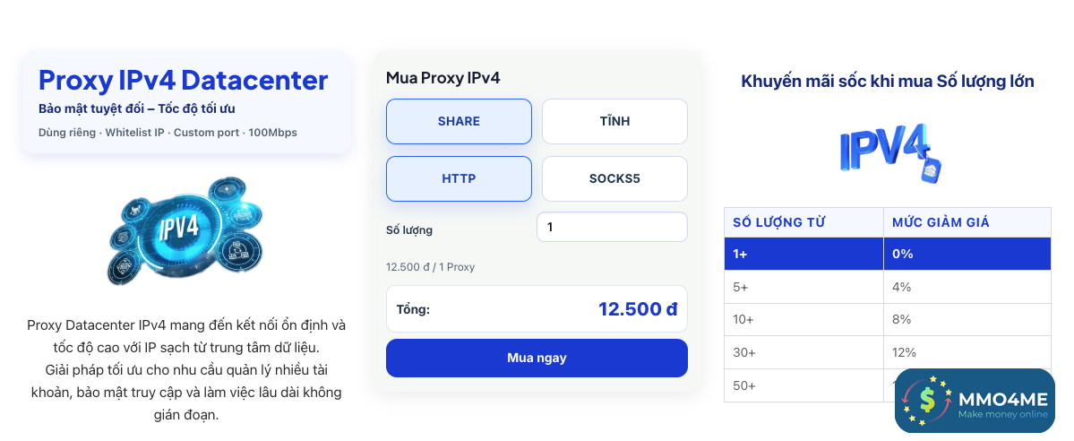Viewport: 1074px width, 441px height.
Task: Click the Số lượng quantity input field
Action: pos(612,227)
